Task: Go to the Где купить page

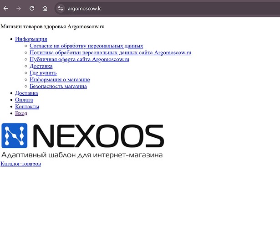Action: tap(43, 73)
